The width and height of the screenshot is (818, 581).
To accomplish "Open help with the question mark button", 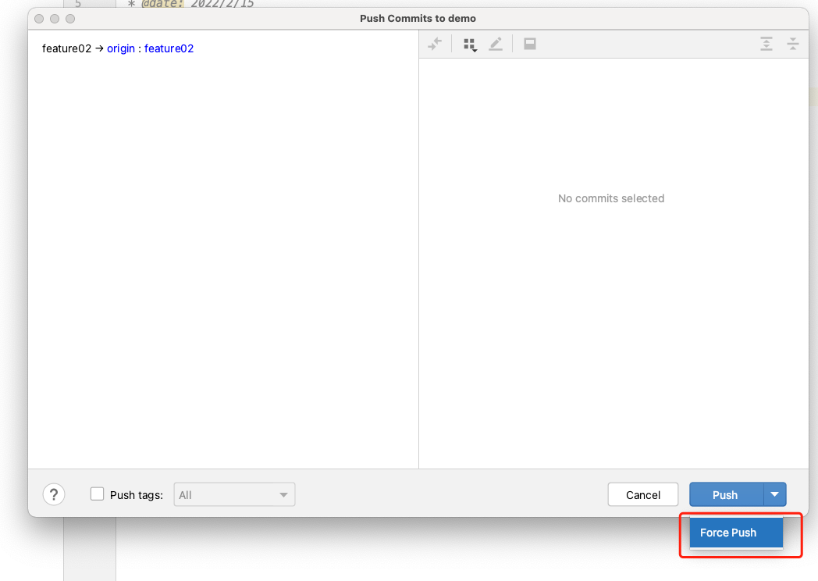I will [x=54, y=494].
